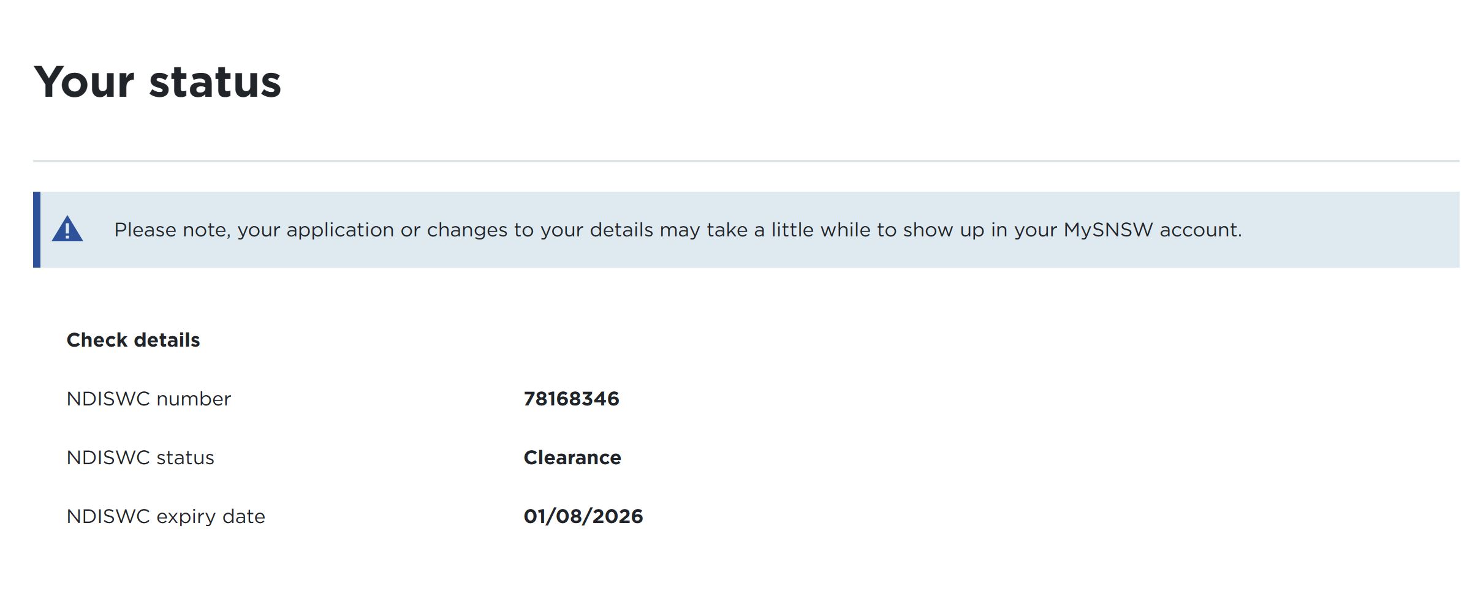Click "your details" in the notice banner

[x=596, y=230]
